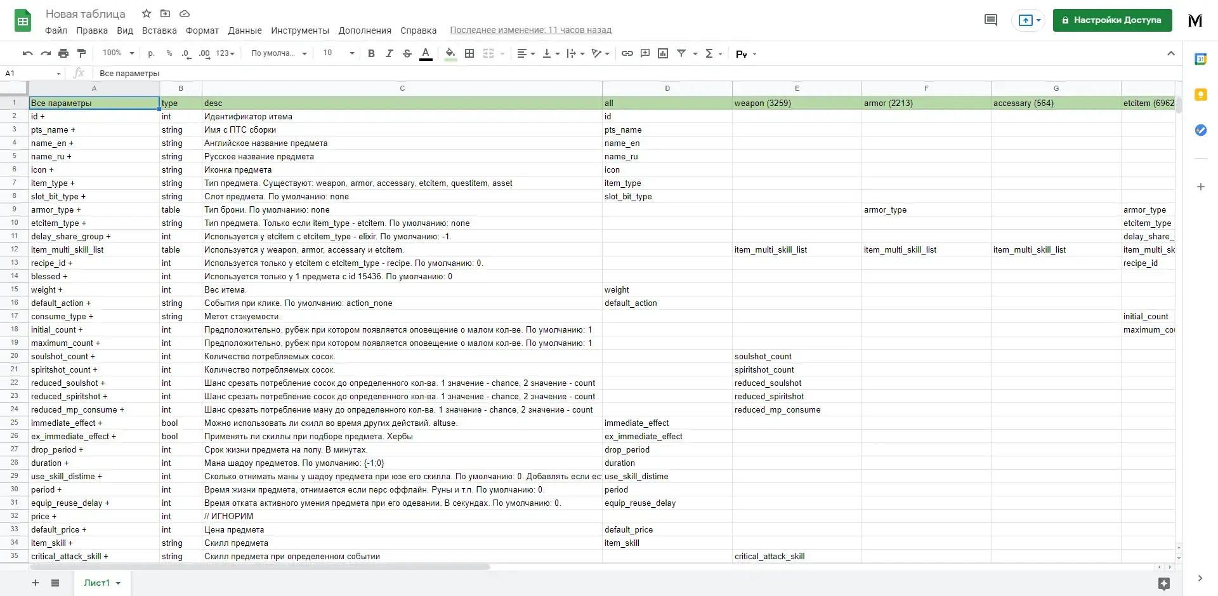
Task: Select the Лист1 sheet tab
Action: (101, 583)
